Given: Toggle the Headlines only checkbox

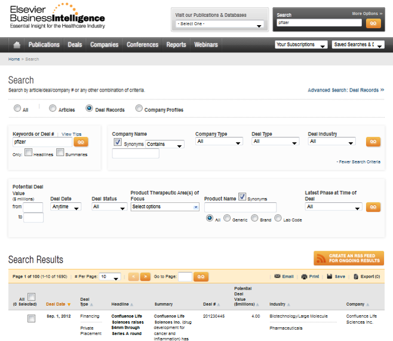Looking at the screenshot, I should tap(28, 152).
